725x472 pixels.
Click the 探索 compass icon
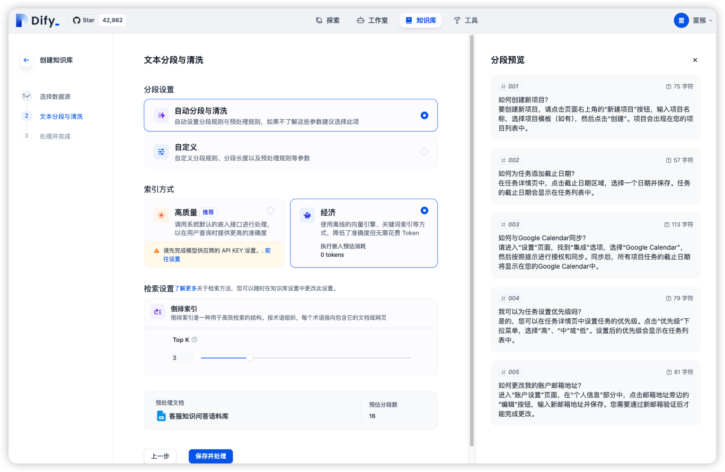319,20
